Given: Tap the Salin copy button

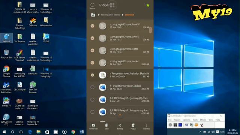Looking at the screenshot, I should [106, 127].
